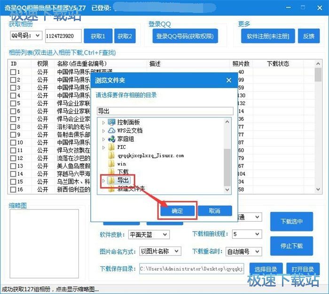Image resolution: width=329 pixels, height=294 pixels.
Task: Tick the checkbox of album ID 16
Action: click(x=13, y=190)
